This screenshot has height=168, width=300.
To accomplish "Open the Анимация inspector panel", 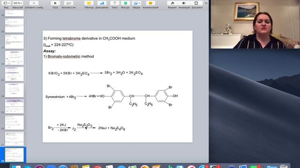I will coord(184,3).
